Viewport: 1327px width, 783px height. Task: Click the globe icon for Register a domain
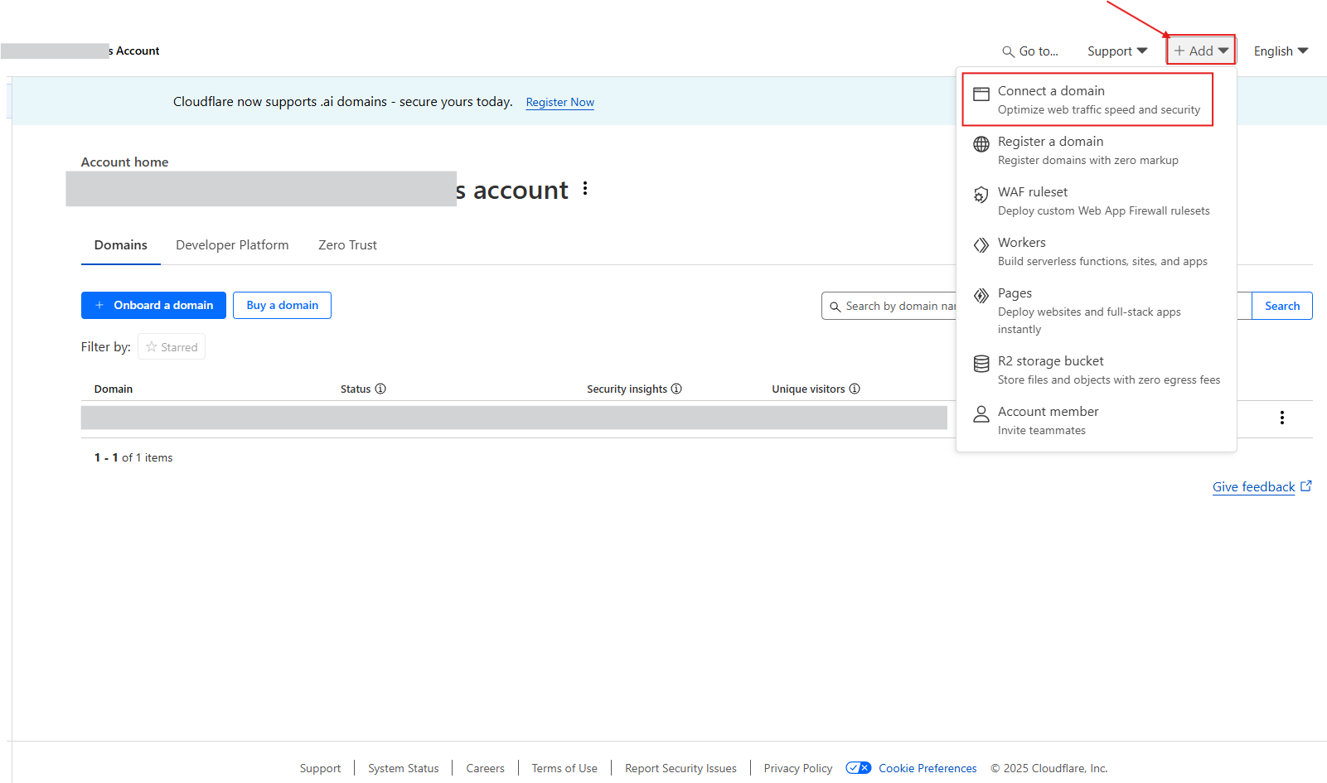point(981,144)
